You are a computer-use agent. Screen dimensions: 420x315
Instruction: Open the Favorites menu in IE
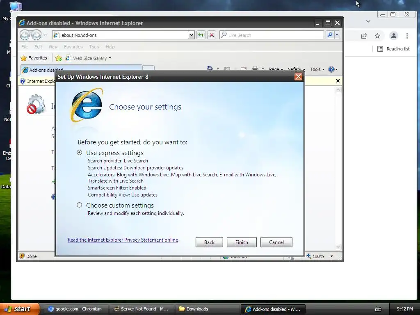coord(73,47)
